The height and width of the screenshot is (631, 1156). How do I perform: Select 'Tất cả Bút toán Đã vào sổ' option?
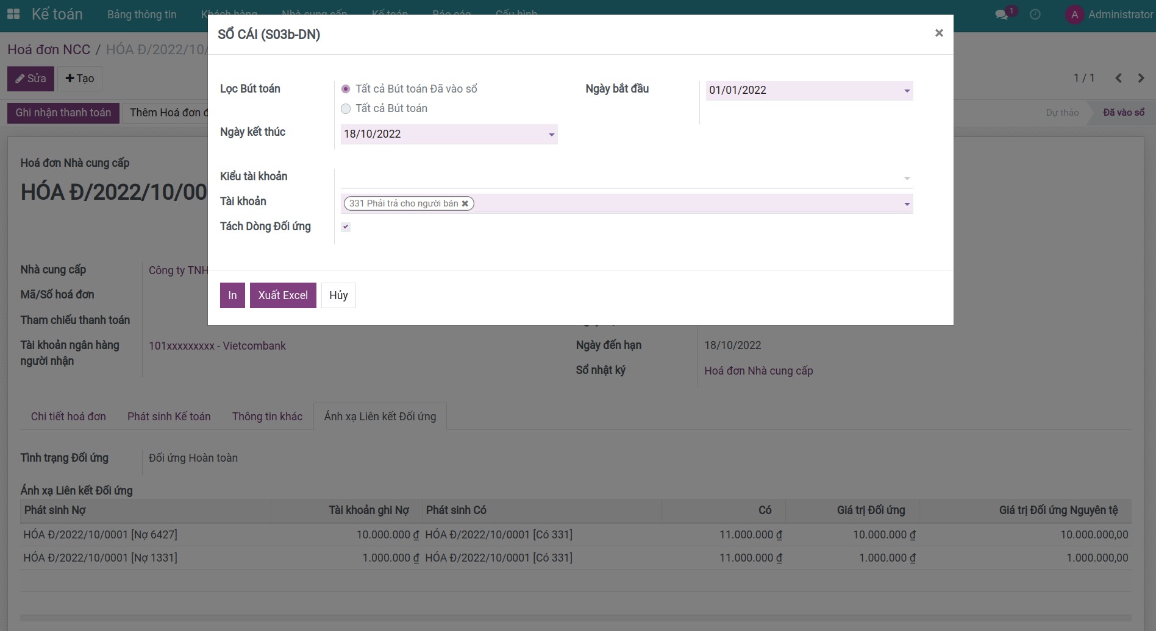346,89
